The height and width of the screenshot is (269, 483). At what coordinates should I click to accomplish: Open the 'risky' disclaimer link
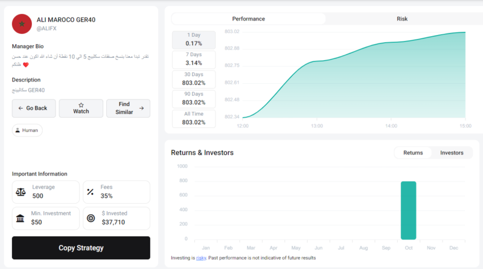tap(202, 258)
